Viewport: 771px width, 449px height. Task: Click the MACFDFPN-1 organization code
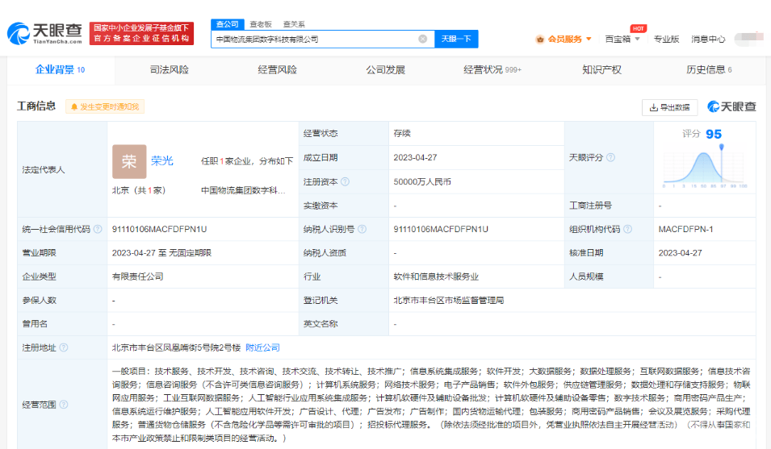[x=685, y=229]
